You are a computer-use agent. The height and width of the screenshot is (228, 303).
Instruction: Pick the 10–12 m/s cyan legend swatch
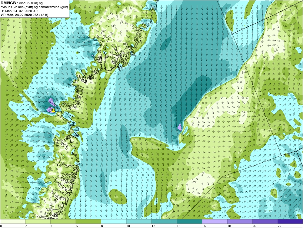(x=139, y=221)
